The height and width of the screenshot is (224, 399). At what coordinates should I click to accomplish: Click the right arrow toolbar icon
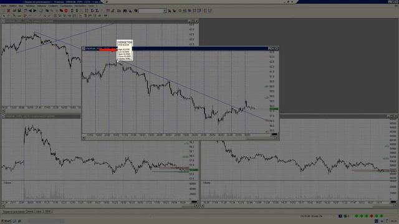point(35,11)
